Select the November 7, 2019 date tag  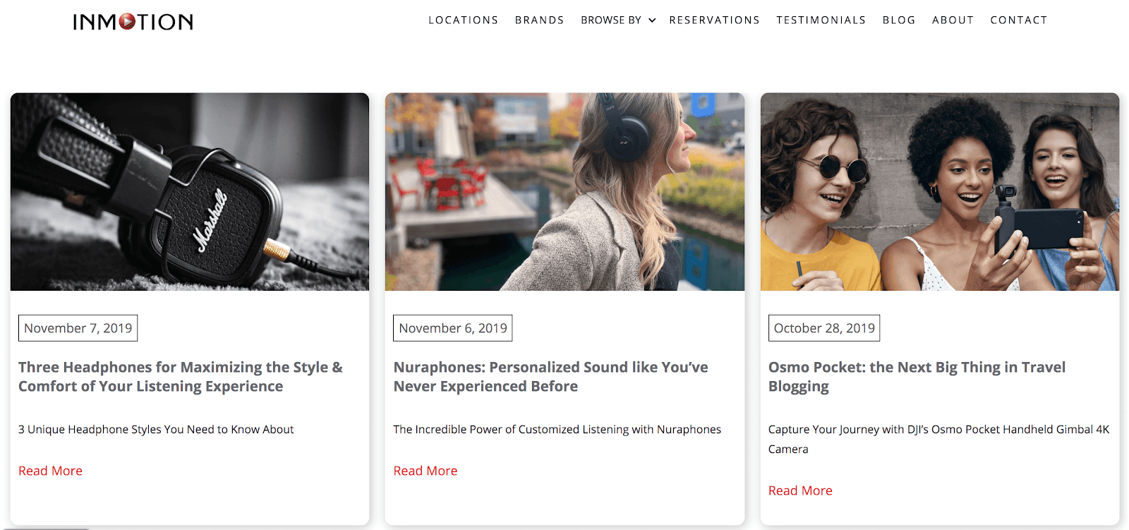[x=78, y=328]
